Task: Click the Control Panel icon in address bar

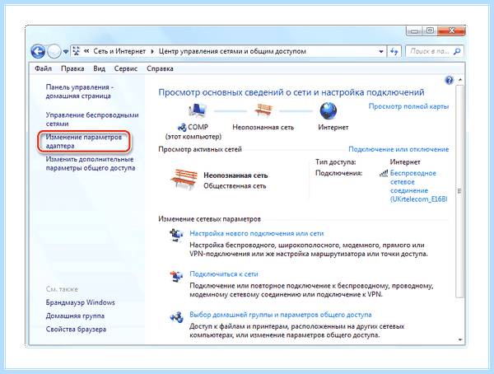Action: (77, 51)
